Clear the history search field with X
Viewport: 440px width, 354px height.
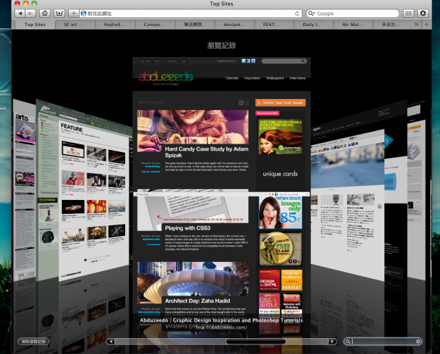click(418, 342)
